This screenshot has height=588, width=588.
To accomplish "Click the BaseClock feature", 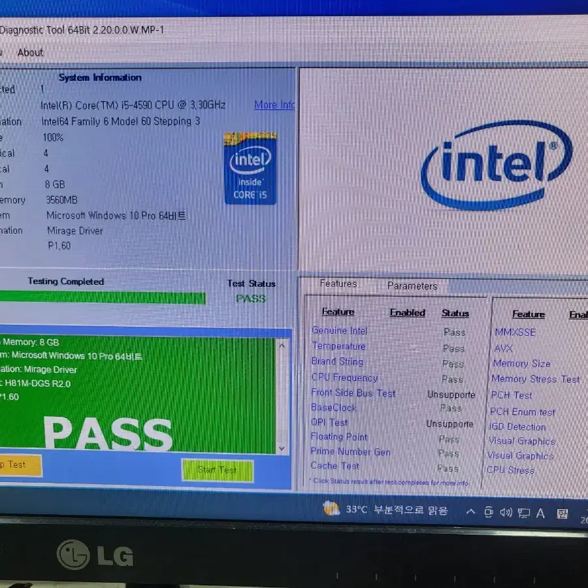I will click(333, 407).
